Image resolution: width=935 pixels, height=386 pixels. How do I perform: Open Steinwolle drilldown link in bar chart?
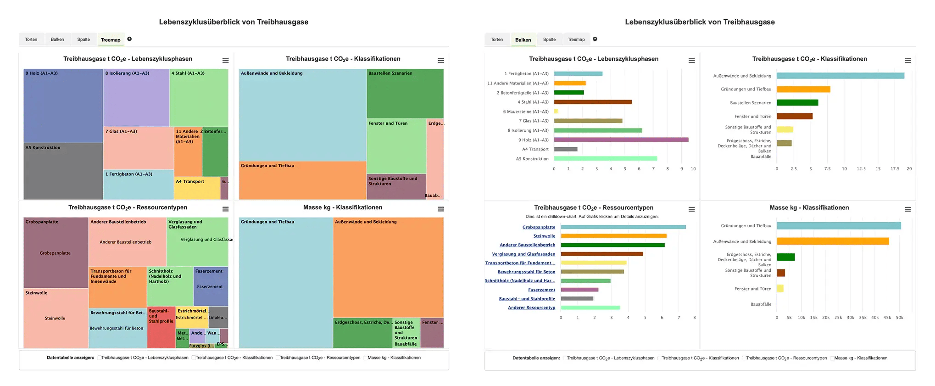[544, 236]
